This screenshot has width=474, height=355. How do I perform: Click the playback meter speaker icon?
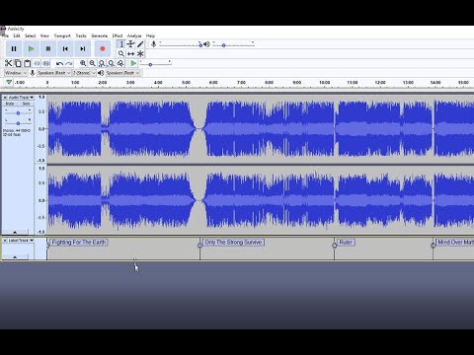coord(206,44)
